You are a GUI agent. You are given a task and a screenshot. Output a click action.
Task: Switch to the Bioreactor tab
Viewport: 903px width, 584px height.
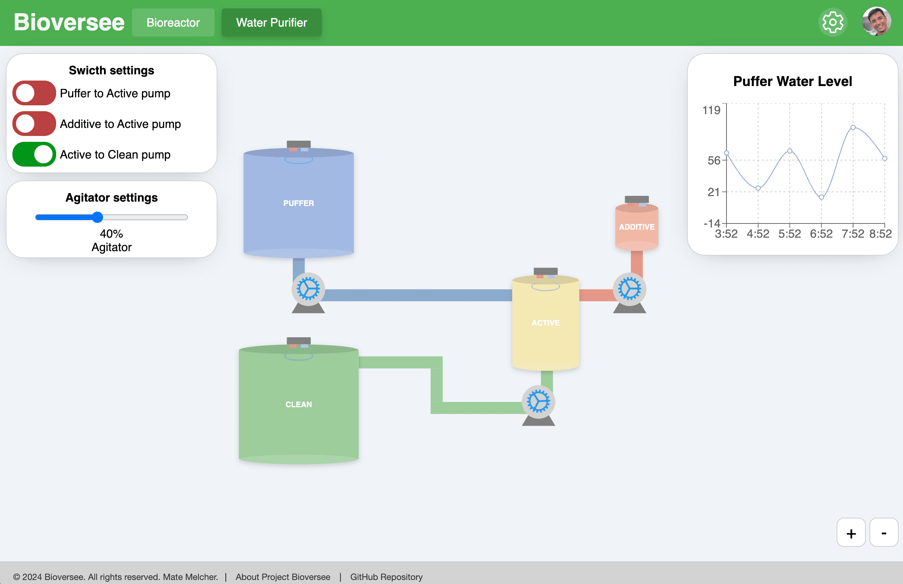[x=173, y=22]
